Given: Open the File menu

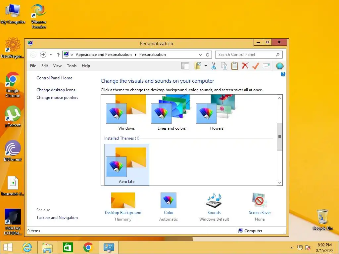Looking at the screenshot, I should (33, 66).
